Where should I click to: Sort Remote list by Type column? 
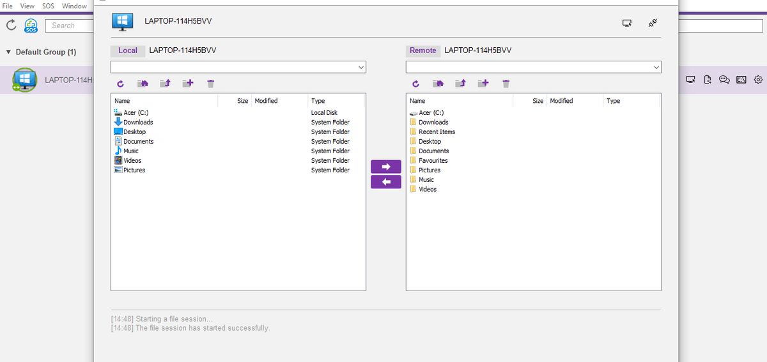click(x=631, y=101)
